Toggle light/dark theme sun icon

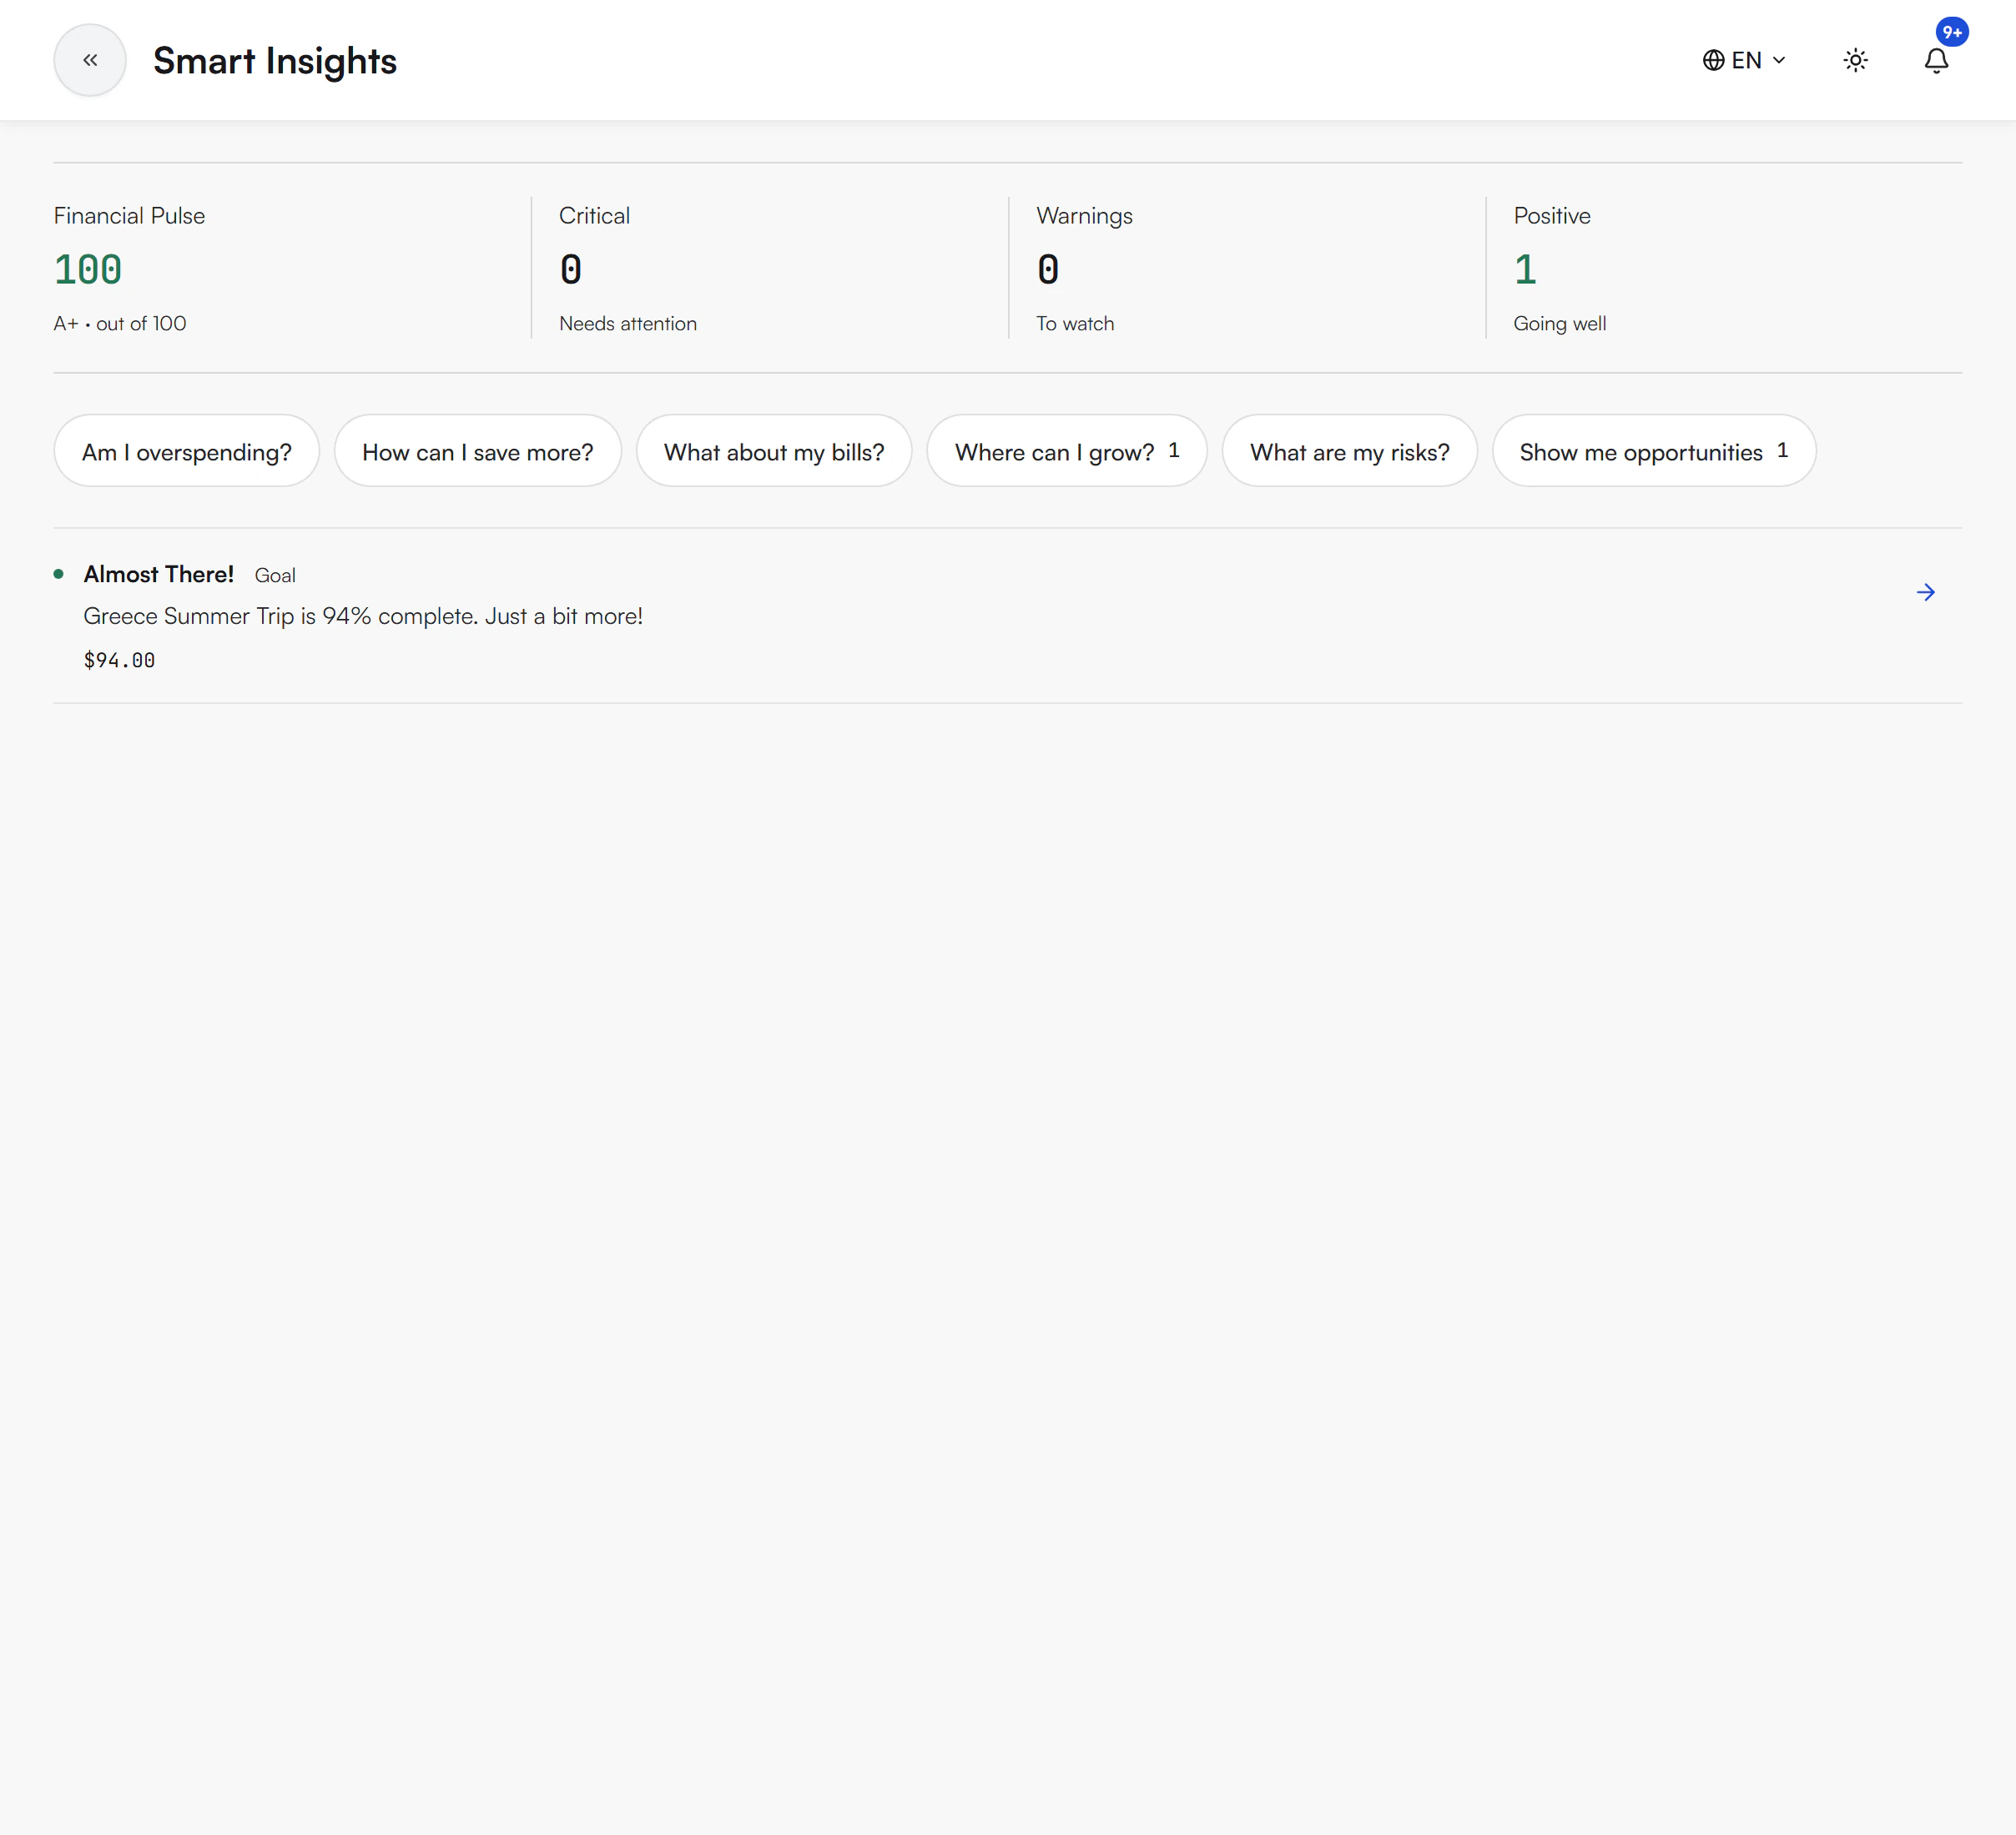[1855, 60]
